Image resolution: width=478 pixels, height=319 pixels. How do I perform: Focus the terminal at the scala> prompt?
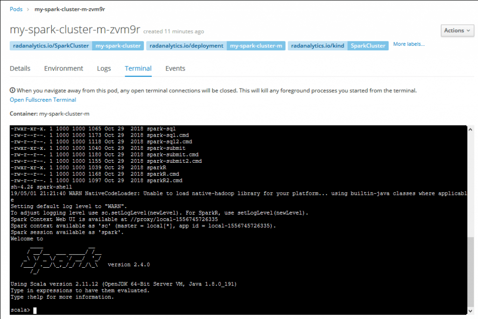(x=35, y=310)
